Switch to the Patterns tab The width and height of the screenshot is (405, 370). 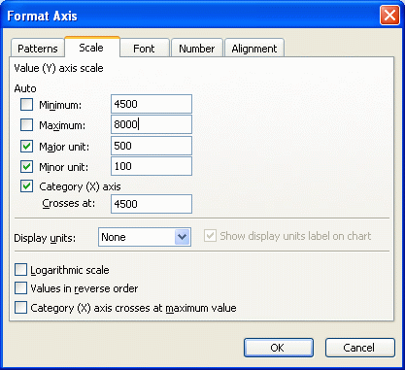tap(38, 49)
